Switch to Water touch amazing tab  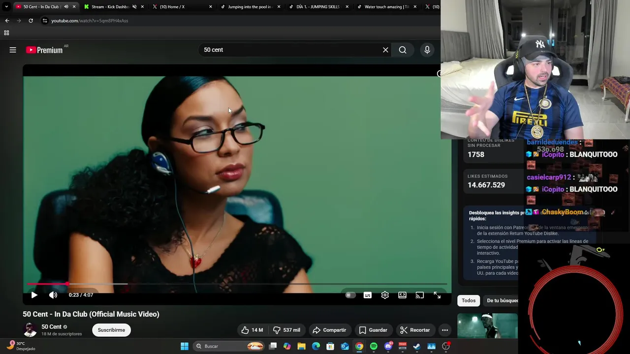(x=386, y=7)
